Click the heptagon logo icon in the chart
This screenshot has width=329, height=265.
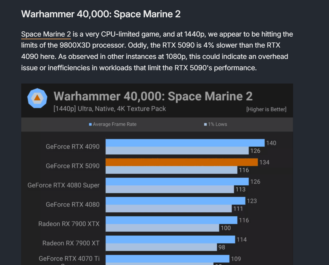[37, 98]
